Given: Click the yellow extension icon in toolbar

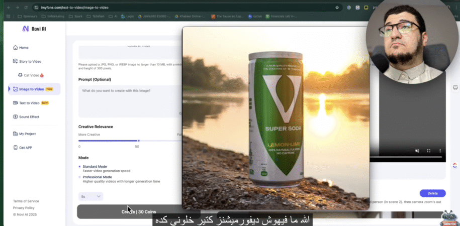Looking at the screenshot, I should pos(366,8).
